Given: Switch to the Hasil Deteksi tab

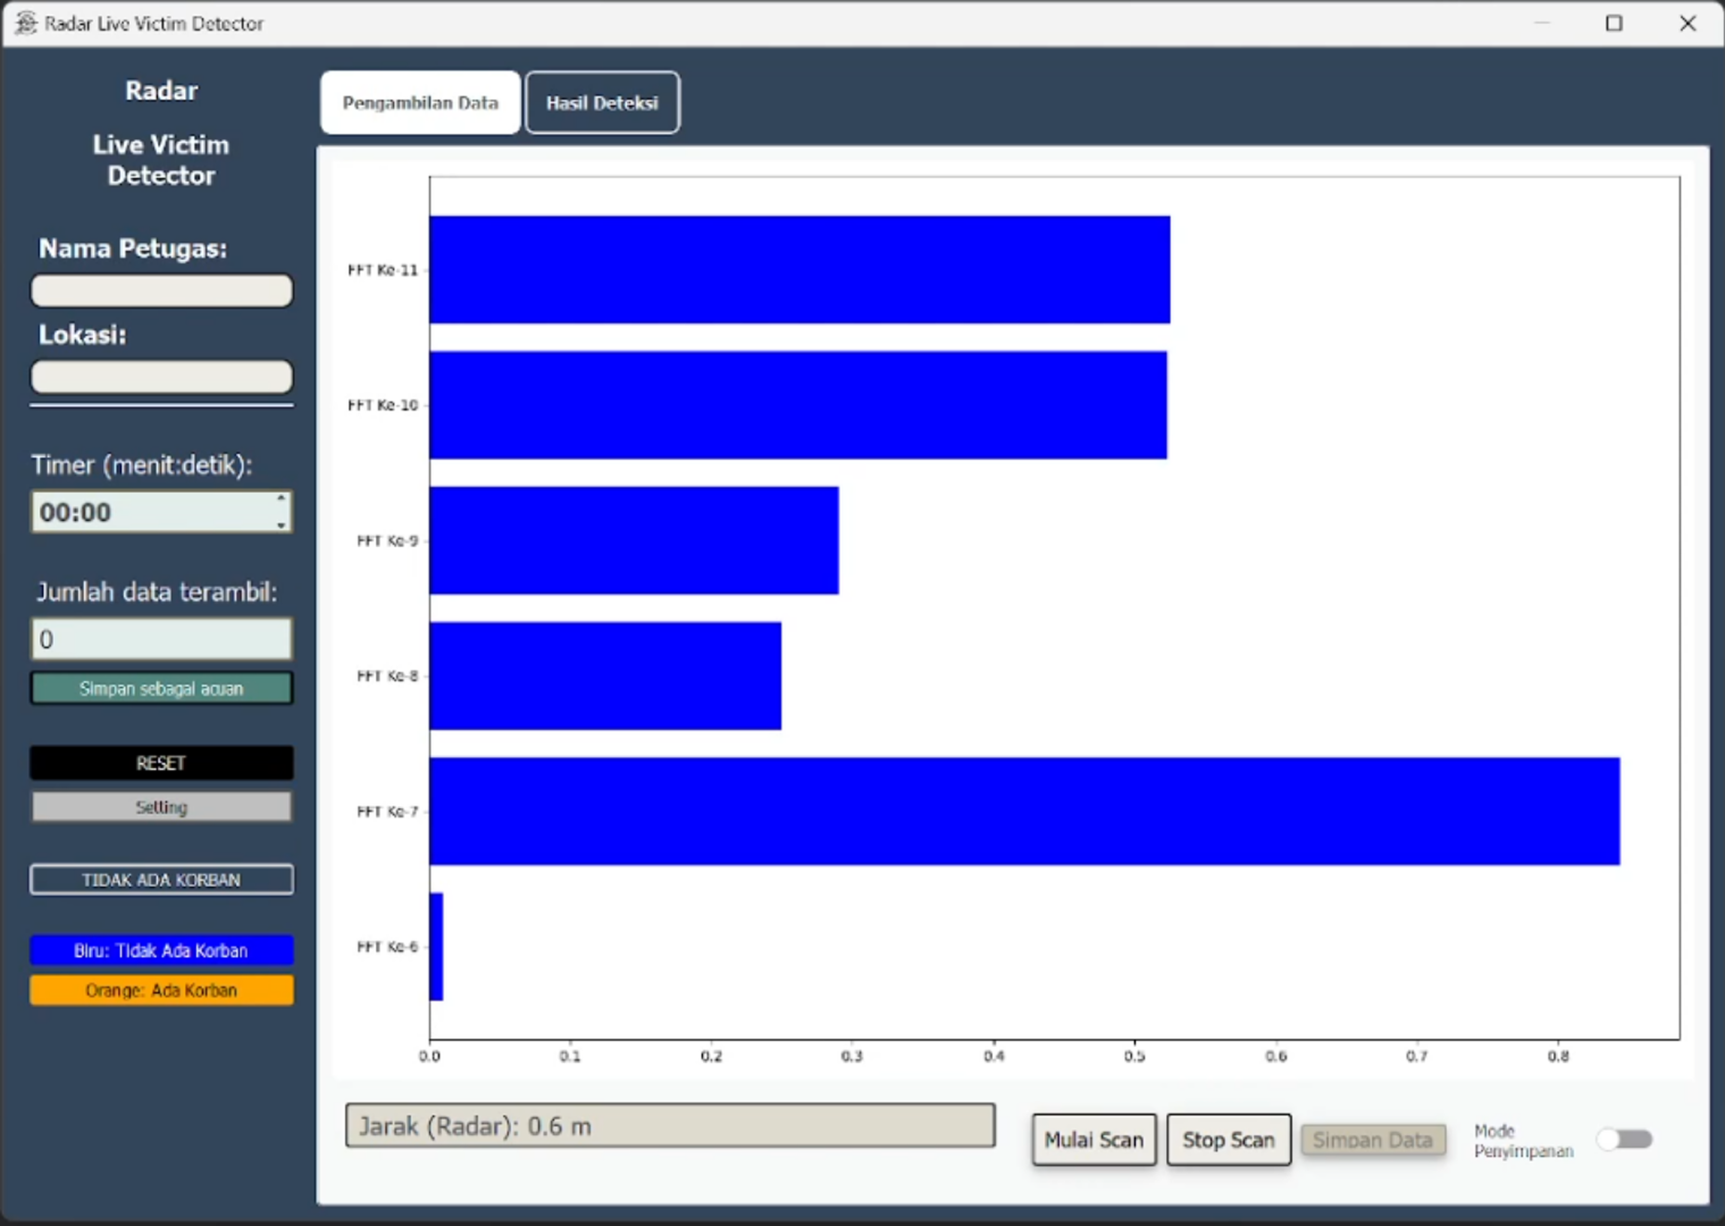Looking at the screenshot, I should [x=602, y=103].
